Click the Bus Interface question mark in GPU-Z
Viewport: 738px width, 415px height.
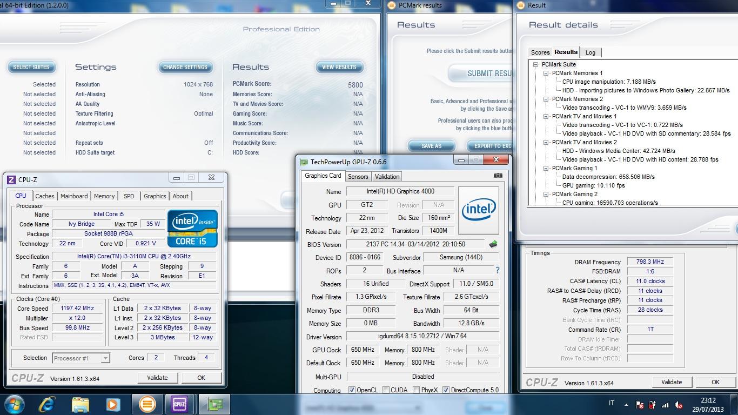[x=498, y=270]
